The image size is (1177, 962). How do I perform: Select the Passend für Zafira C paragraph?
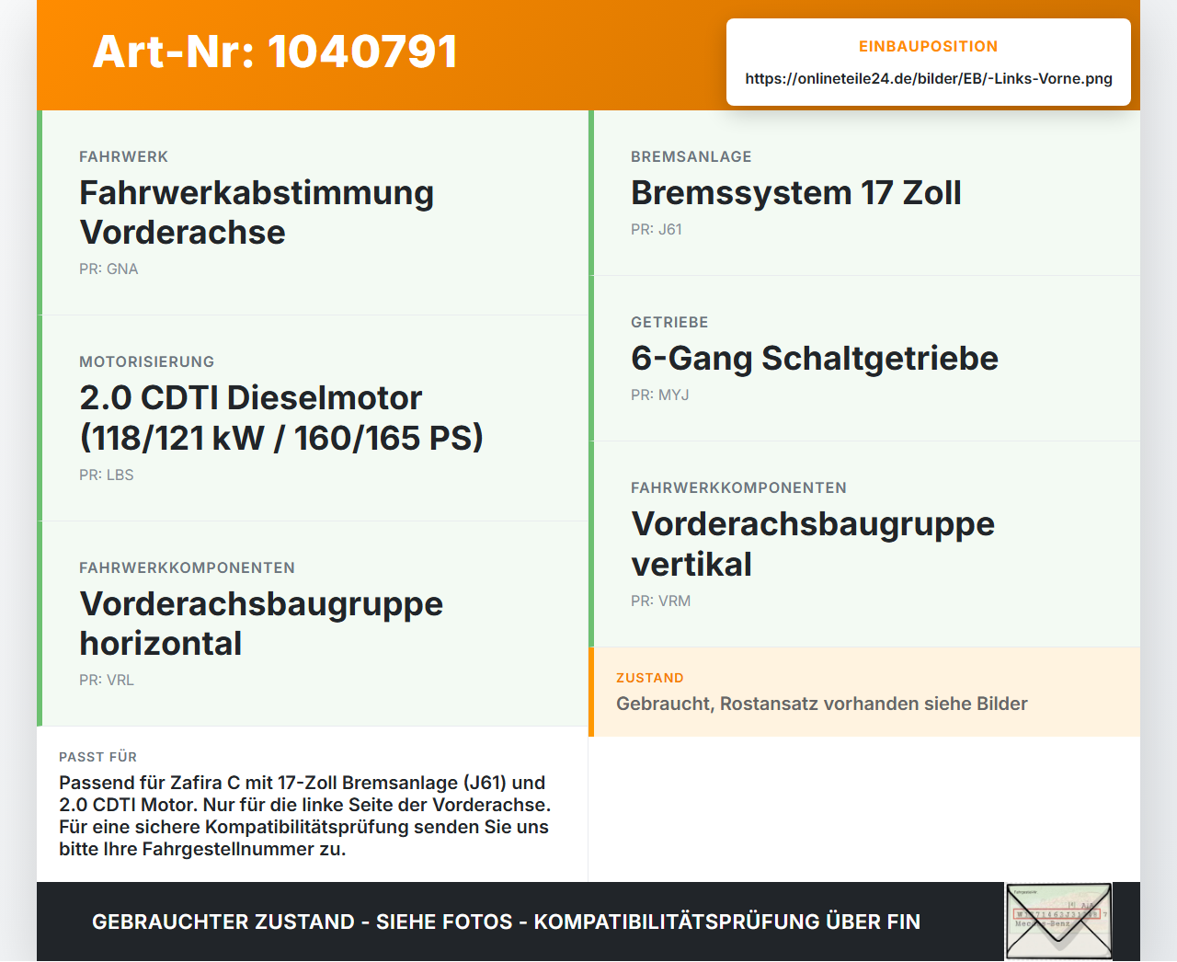pyautogui.click(x=305, y=816)
